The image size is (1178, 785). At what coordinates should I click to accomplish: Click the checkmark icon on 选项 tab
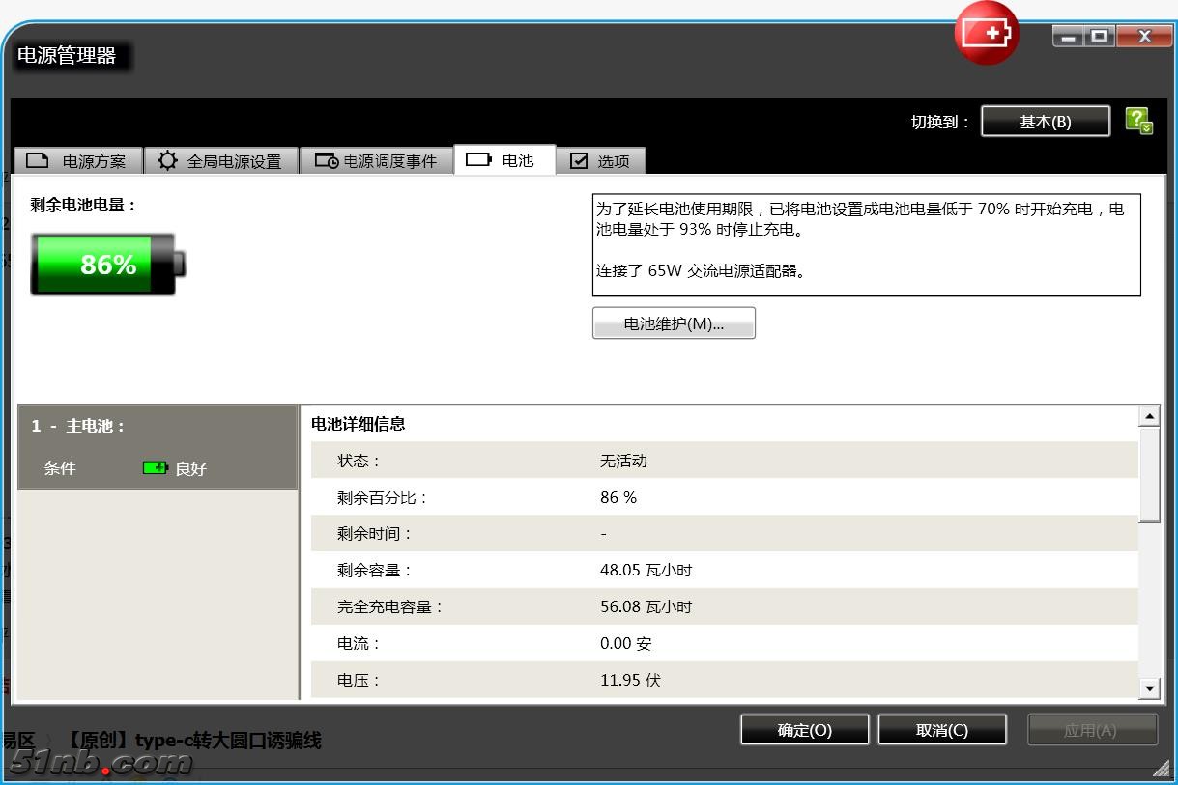click(x=579, y=160)
